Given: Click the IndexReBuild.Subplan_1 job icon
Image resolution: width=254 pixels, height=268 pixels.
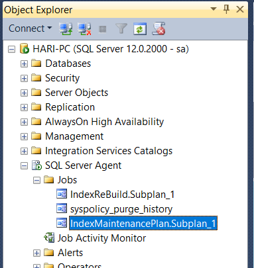Looking at the screenshot, I should pyautogui.click(x=62, y=194).
